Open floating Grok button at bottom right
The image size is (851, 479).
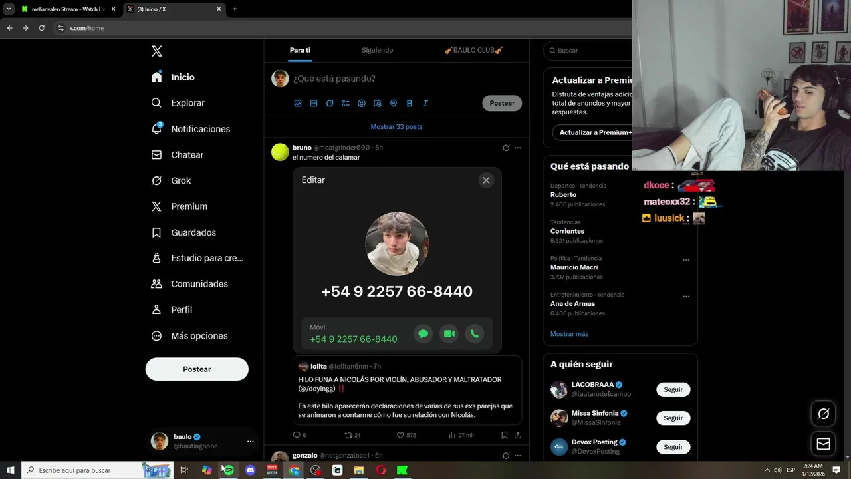823,414
